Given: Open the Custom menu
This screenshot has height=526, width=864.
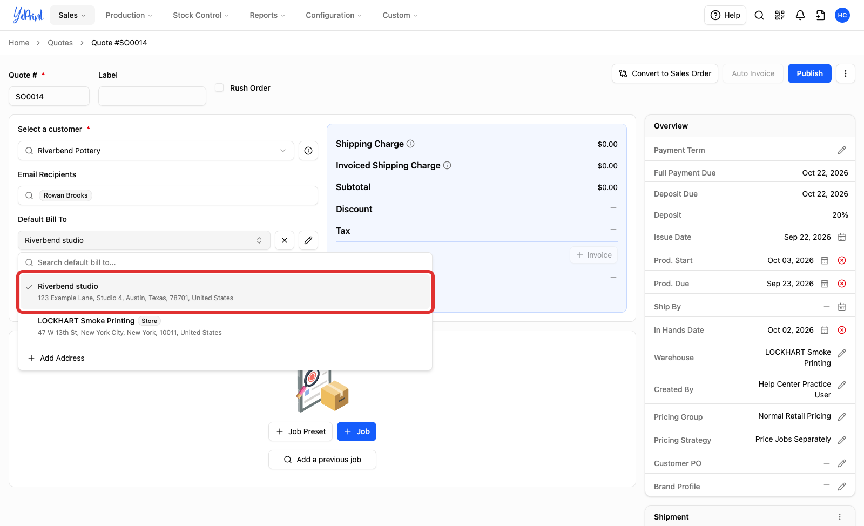Looking at the screenshot, I should pos(400,15).
